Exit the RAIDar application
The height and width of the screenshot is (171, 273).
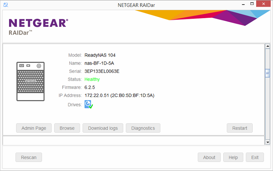tap(255, 157)
